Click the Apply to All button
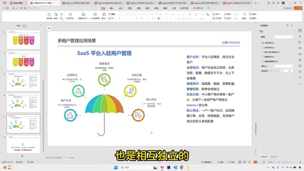The image size is (304, 171). [264, 157]
